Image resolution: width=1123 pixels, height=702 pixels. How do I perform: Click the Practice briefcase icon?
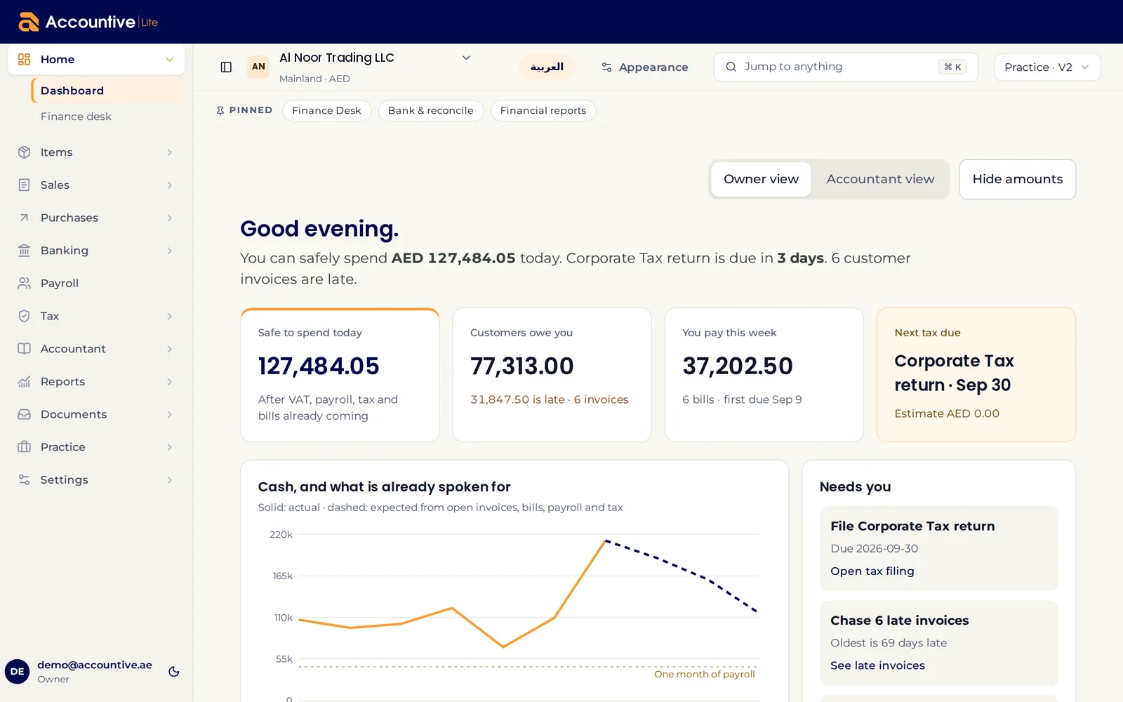coord(24,447)
